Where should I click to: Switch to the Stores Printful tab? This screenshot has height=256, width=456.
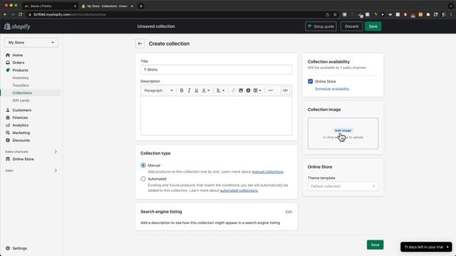click(x=50, y=6)
